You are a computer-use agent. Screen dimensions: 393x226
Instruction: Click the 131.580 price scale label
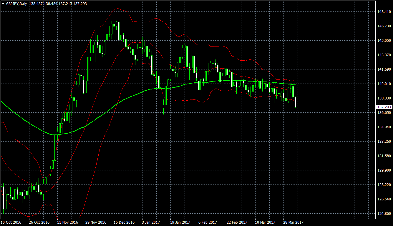point(384,156)
